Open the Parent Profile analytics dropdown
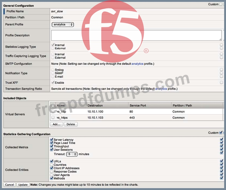226x190 pixels. 63,25
